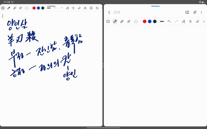Tap handwritten word 양인살 in left note

(x=17, y=25)
